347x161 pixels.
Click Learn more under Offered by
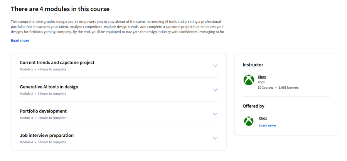267,126
